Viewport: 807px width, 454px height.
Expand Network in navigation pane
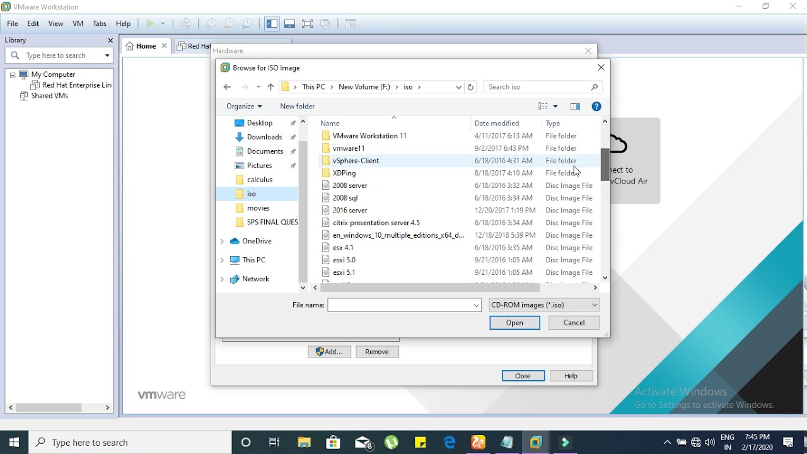[222, 279]
